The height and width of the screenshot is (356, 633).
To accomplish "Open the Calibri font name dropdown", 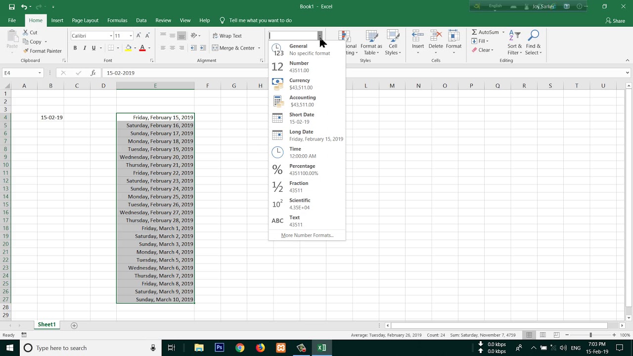I will click(x=111, y=36).
